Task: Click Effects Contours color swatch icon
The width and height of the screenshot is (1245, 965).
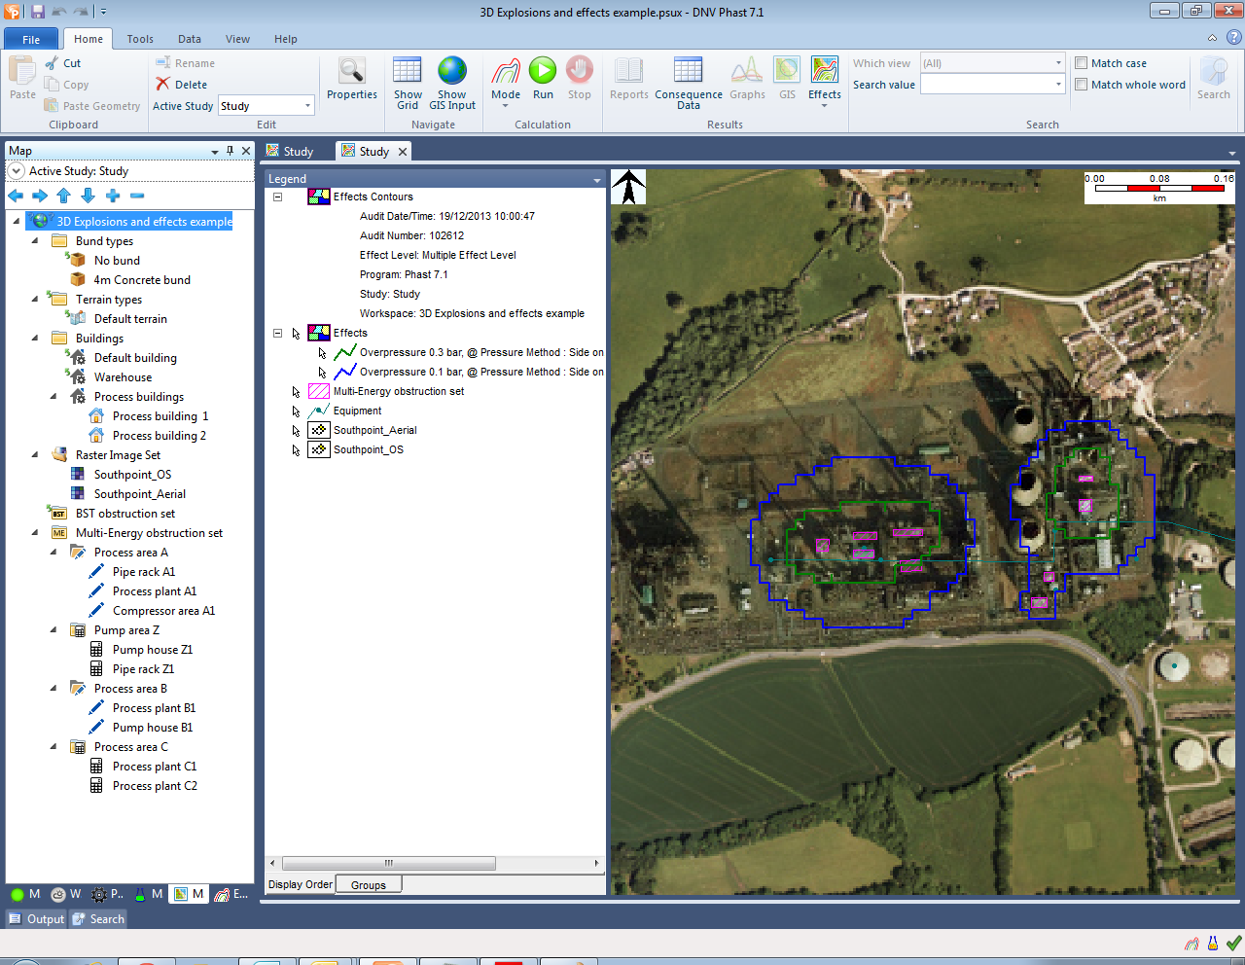Action: 319,197
